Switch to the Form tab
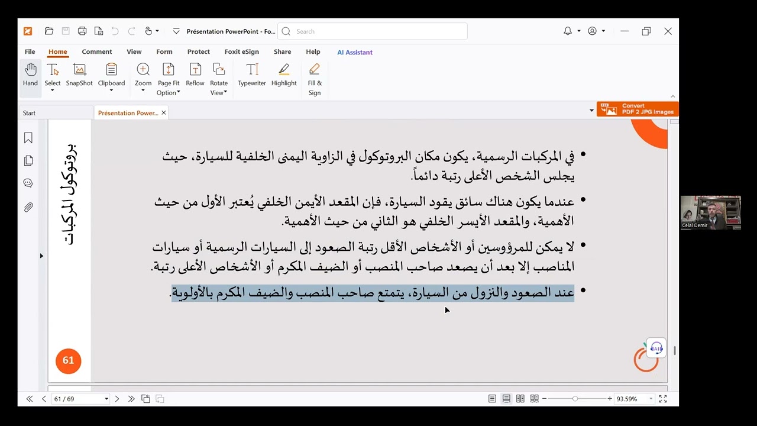This screenshot has height=426, width=757. tap(164, 52)
